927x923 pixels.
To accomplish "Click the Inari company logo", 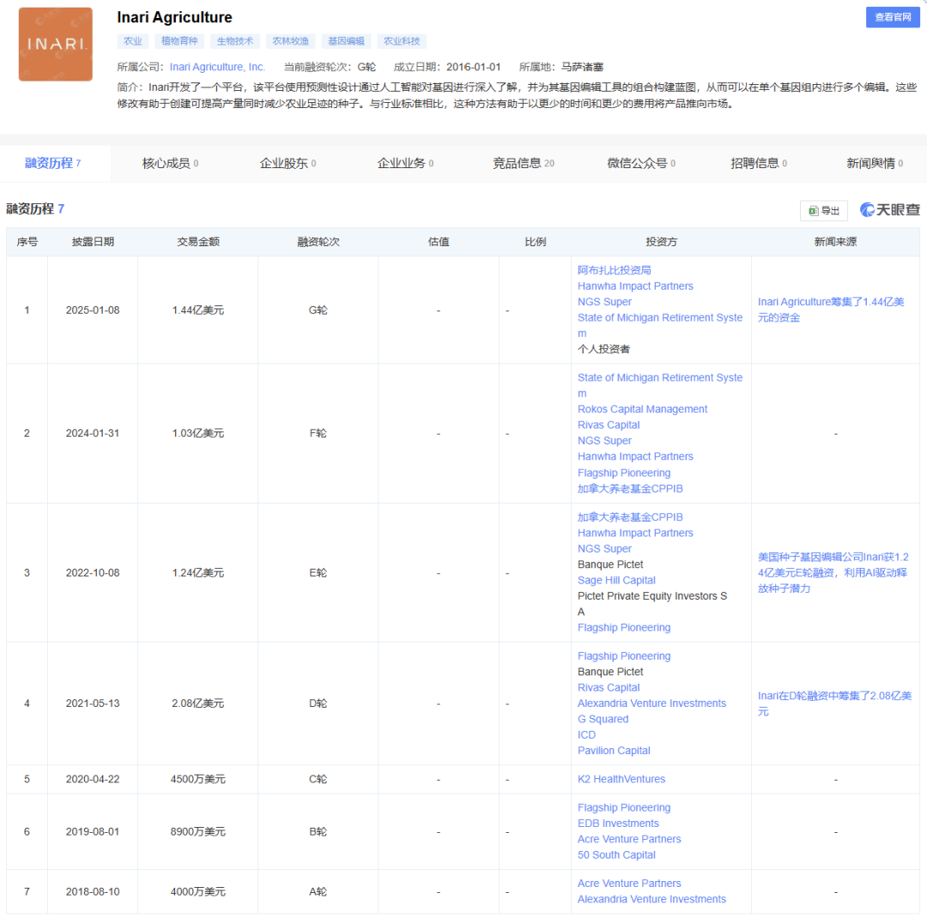I will pos(55,44).
